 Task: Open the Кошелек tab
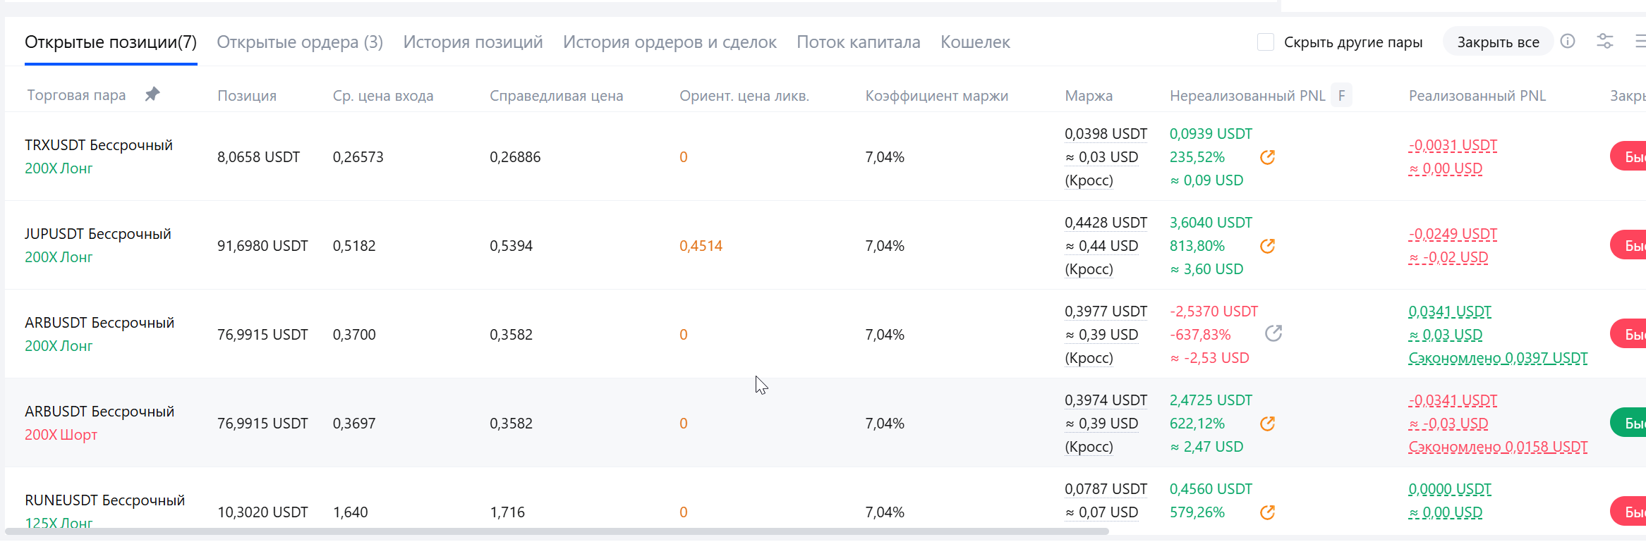pos(975,42)
